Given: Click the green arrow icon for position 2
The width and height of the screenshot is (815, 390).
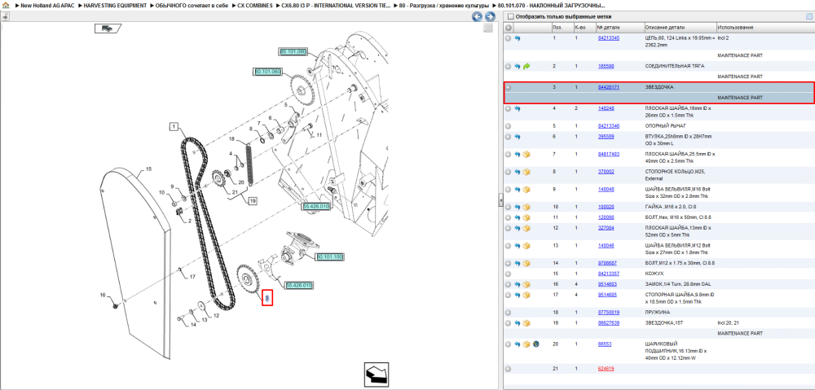Looking at the screenshot, I should pyautogui.click(x=526, y=67).
